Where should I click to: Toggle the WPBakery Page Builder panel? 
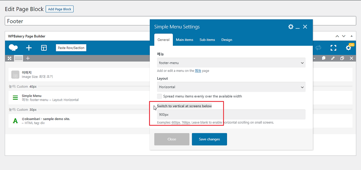351,36
